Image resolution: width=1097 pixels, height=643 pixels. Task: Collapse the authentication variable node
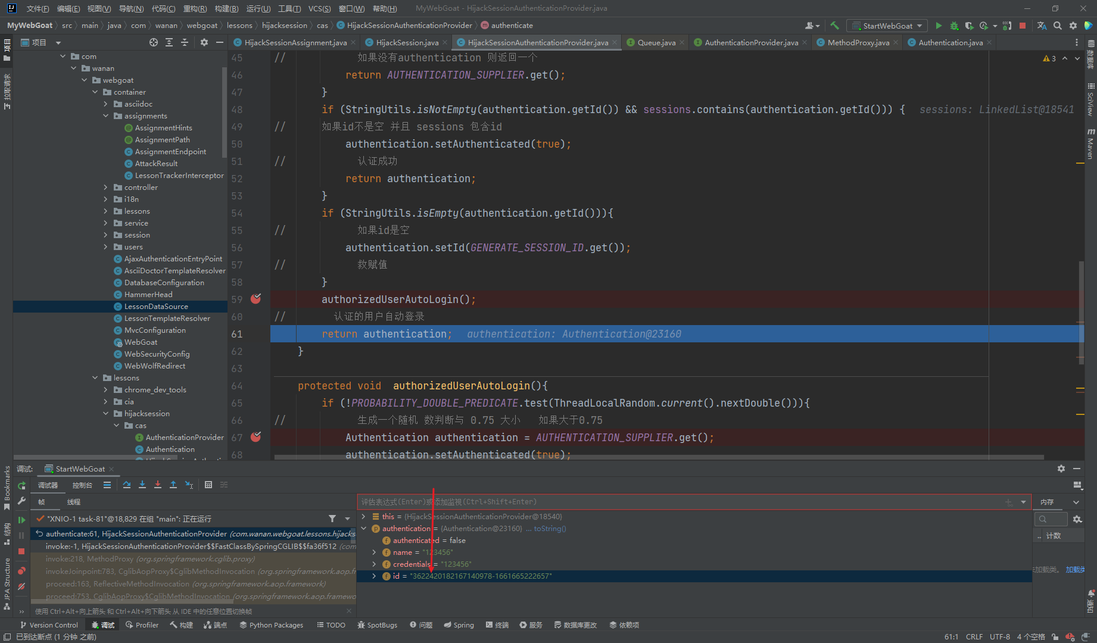[x=364, y=528]
